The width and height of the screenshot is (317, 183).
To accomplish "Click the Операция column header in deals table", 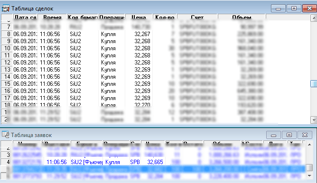I will (x=112, y=17).
